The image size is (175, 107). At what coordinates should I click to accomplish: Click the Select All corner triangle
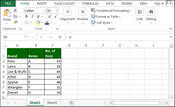pyautogui.click(x=4, y=45)
